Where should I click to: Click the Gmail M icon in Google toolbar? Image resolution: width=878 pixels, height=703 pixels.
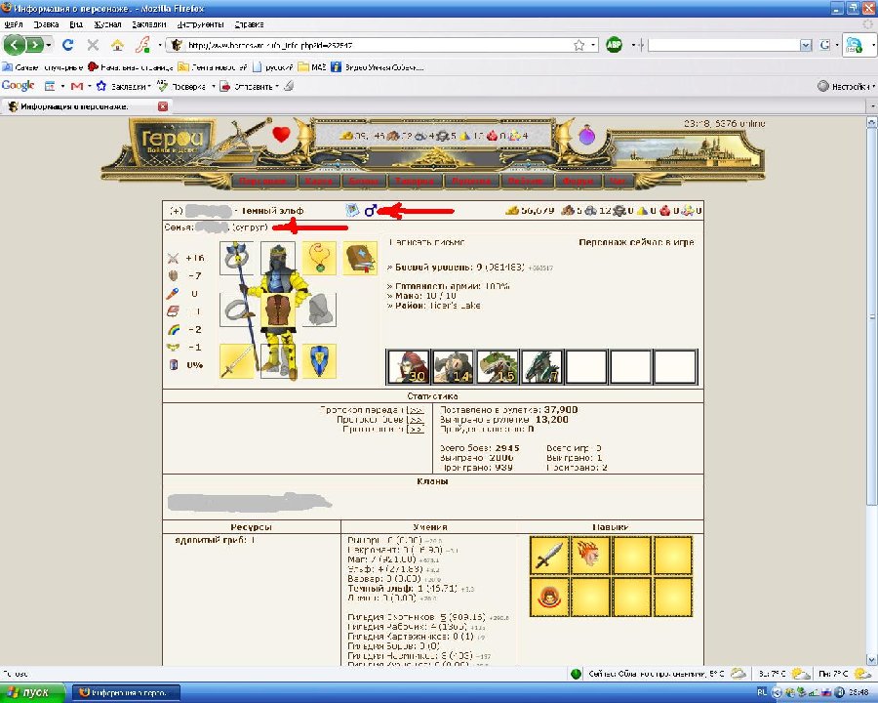[77, 86]
